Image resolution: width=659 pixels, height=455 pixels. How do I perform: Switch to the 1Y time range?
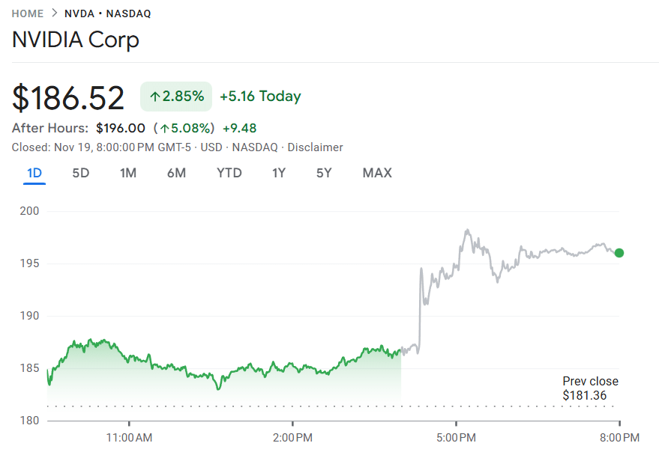coord(278,173)
